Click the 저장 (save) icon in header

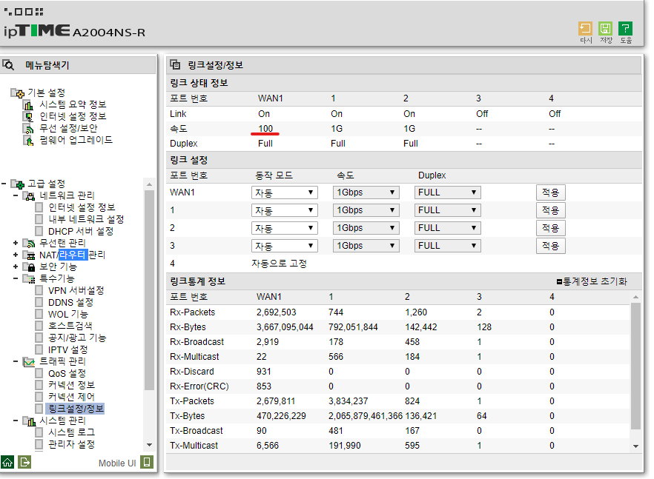(605, 29)
